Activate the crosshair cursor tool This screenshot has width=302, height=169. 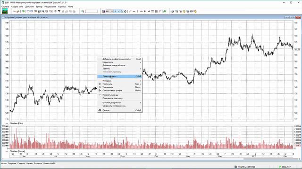[116, 11]
